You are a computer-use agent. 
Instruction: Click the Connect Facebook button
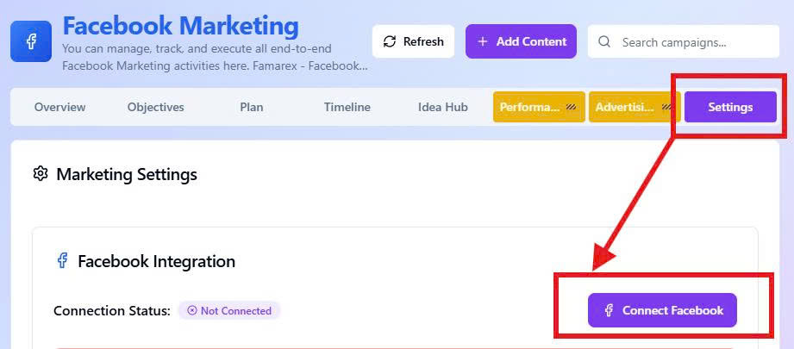pos(662,310)
